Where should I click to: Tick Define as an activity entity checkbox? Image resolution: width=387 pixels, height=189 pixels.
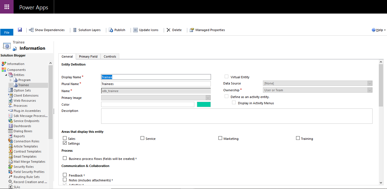click(x=227, y=96)
